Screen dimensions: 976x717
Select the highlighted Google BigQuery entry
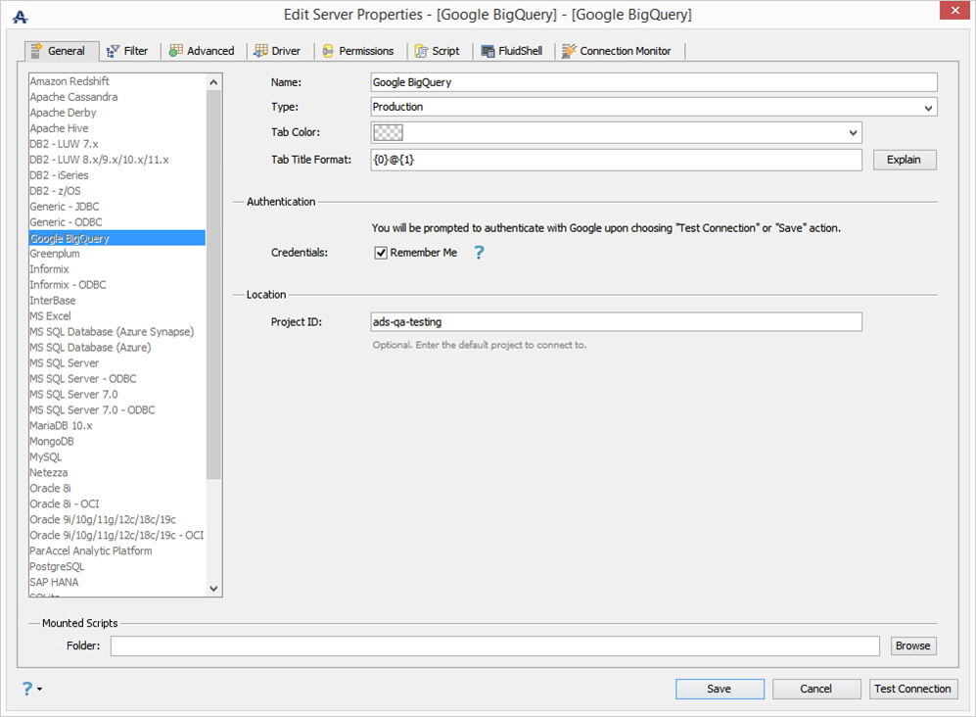117,238
